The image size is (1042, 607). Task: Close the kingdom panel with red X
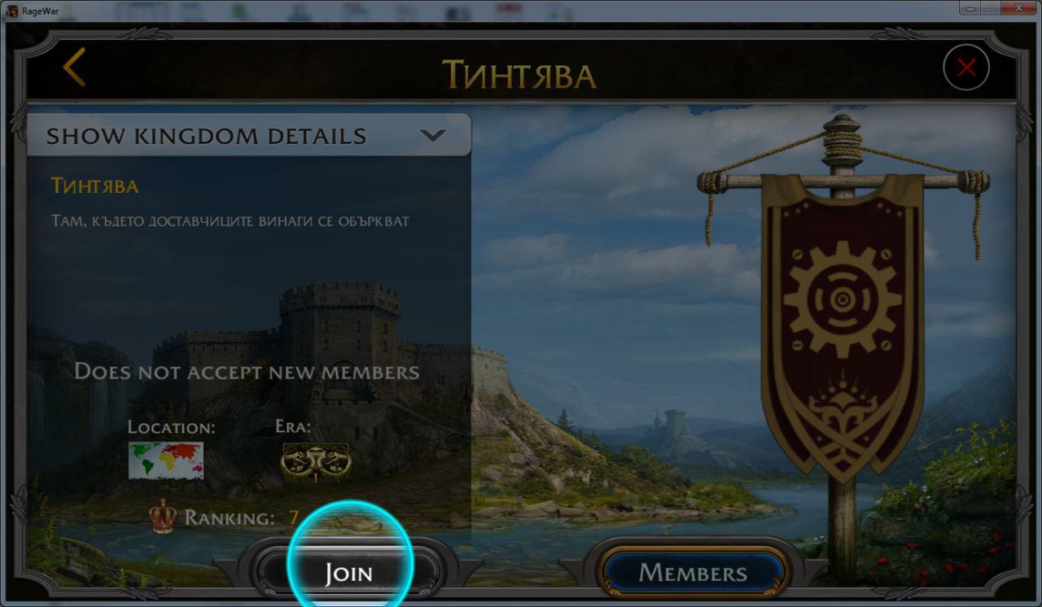click(966, 68)
